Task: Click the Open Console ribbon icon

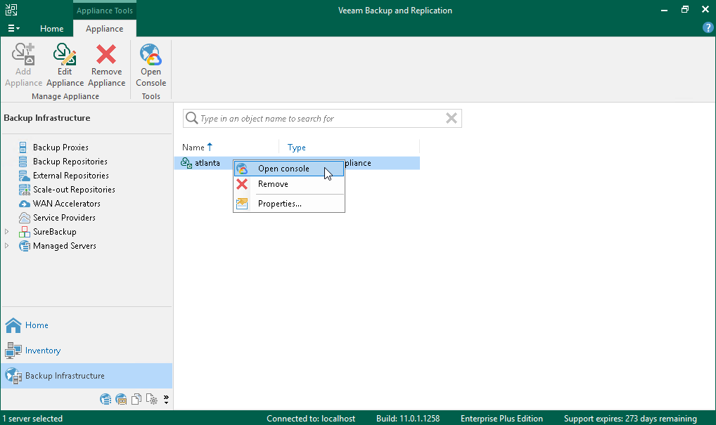Action: point(151,54)
